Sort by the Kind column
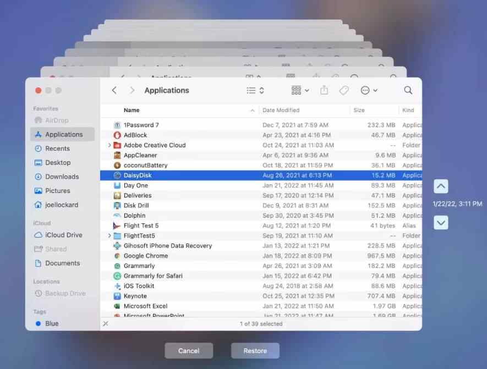This screenshot has height=369, width=487. coord(408,110)
